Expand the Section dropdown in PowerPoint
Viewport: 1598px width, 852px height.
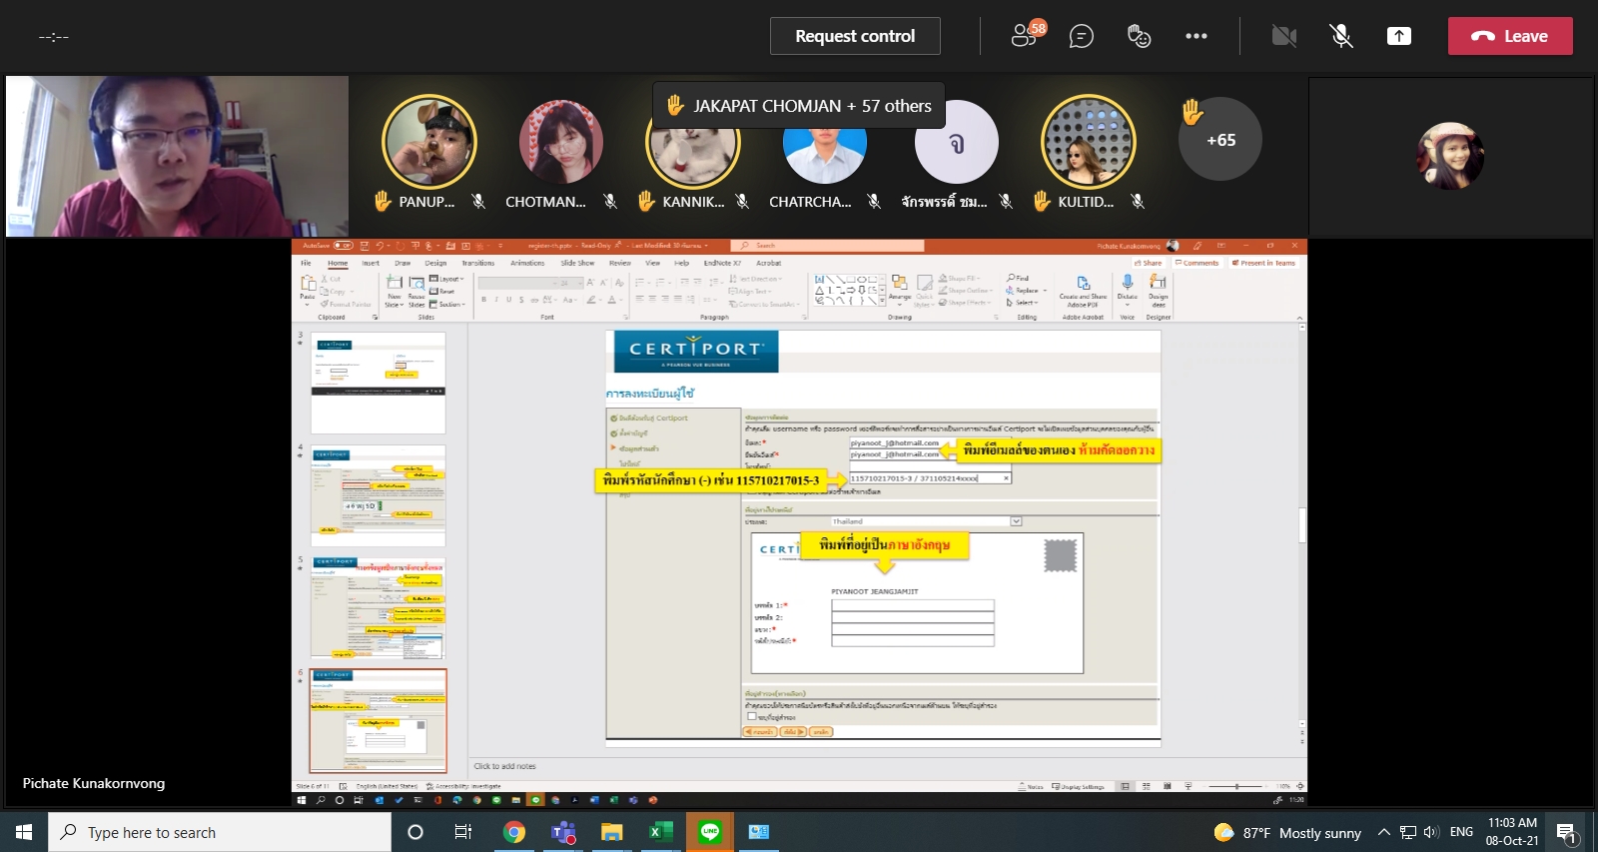coord(448,305)
